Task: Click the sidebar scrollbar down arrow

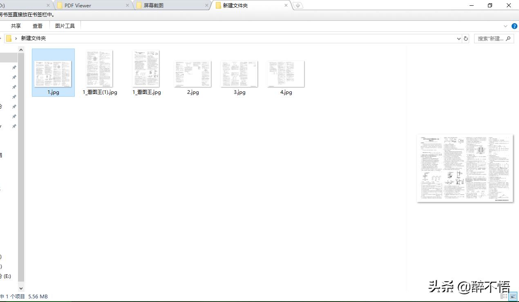Action: [21, 288]
